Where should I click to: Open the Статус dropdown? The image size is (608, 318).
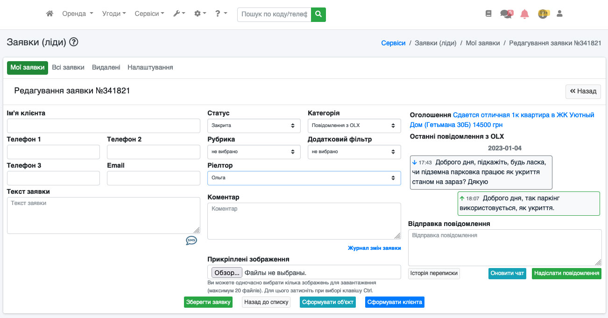pyautogui.click(x=254, y=126)
